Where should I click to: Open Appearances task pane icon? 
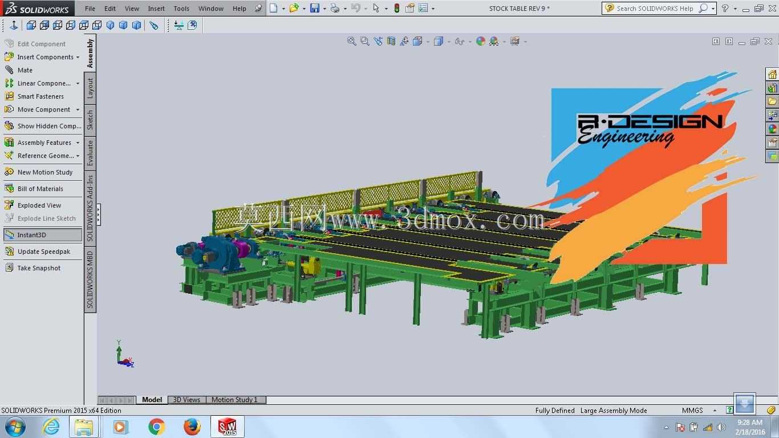coord(772,129)
